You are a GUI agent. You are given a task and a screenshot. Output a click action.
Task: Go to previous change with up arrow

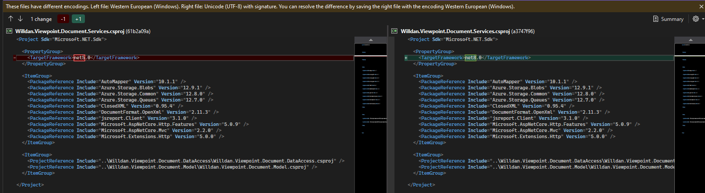[11, 19]
